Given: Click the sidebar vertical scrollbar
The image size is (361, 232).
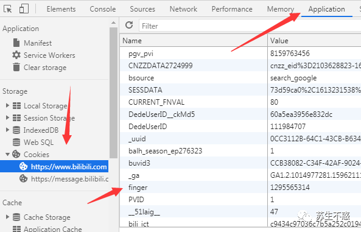Looking at the screenshot, I should coord(113,92).
